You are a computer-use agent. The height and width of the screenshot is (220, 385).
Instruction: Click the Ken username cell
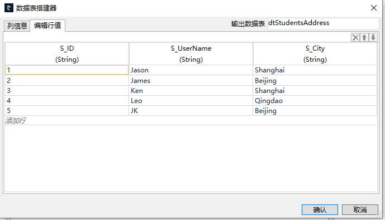coord(191,91)
